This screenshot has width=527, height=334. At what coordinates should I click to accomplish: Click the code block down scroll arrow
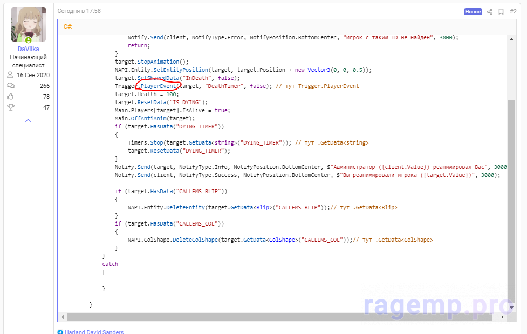tap(512, 306)
